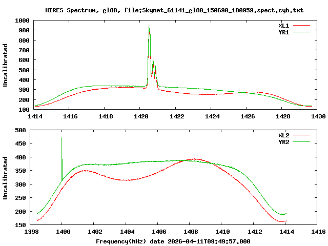Click the 1420 x-axis tick label
328x246 pixels.
coord(141,116)
